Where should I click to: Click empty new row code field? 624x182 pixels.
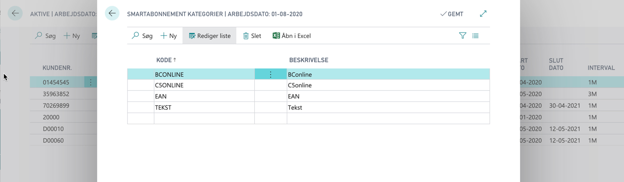click(x=204, y=118)
